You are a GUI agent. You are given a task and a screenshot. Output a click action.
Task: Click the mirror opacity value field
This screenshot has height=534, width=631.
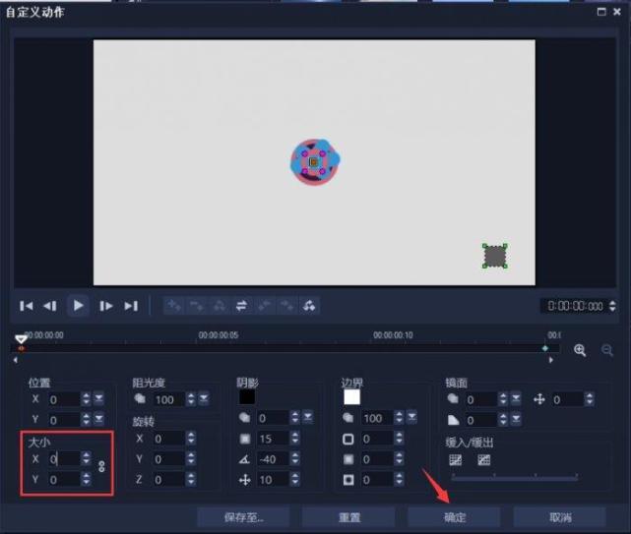tap(481, 399)
